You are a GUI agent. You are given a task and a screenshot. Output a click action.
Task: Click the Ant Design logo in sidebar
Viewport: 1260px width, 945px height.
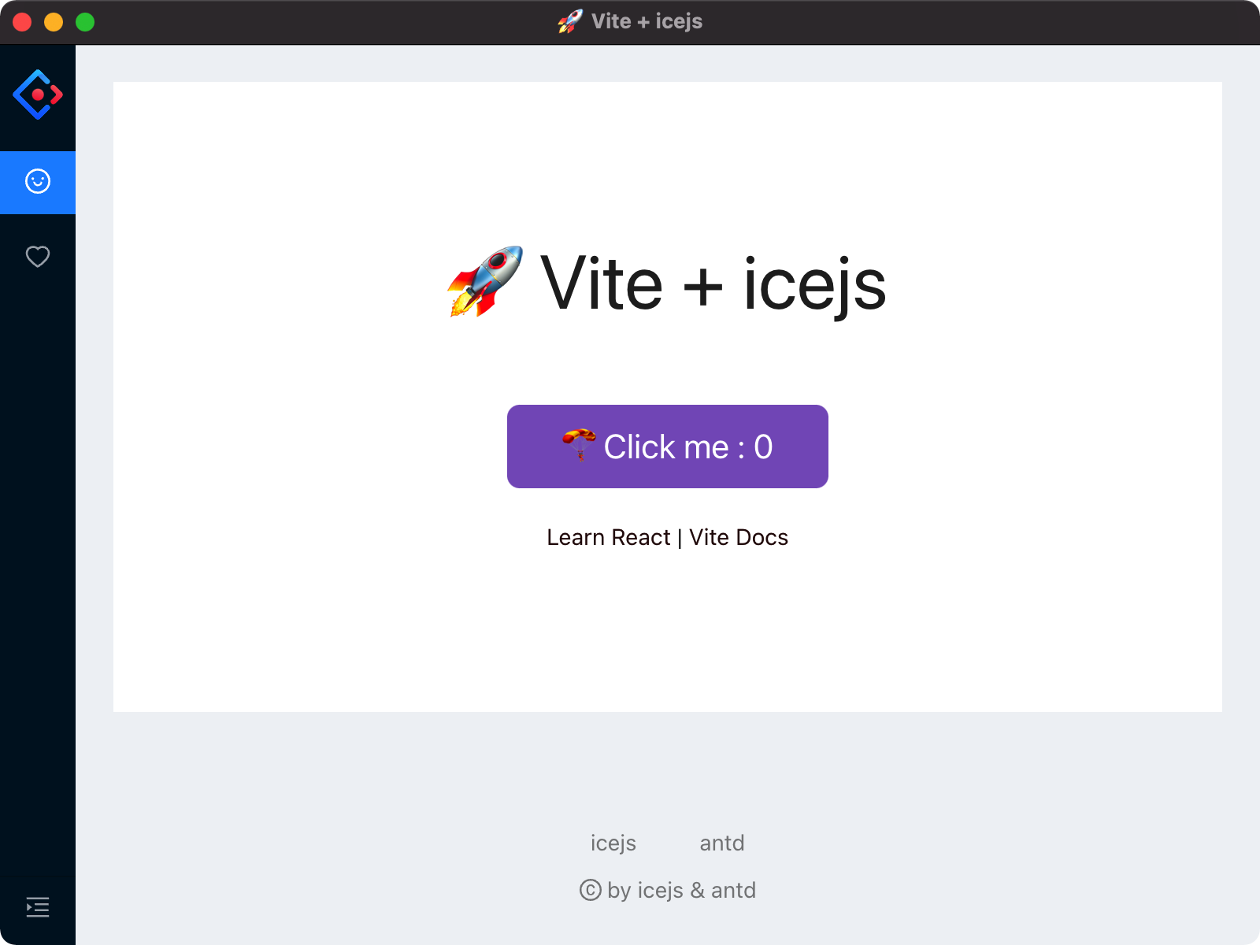(38, 94)
